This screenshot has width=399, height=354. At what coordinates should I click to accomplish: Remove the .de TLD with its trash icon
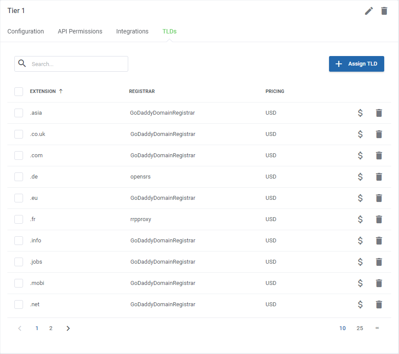pos(379,177)
